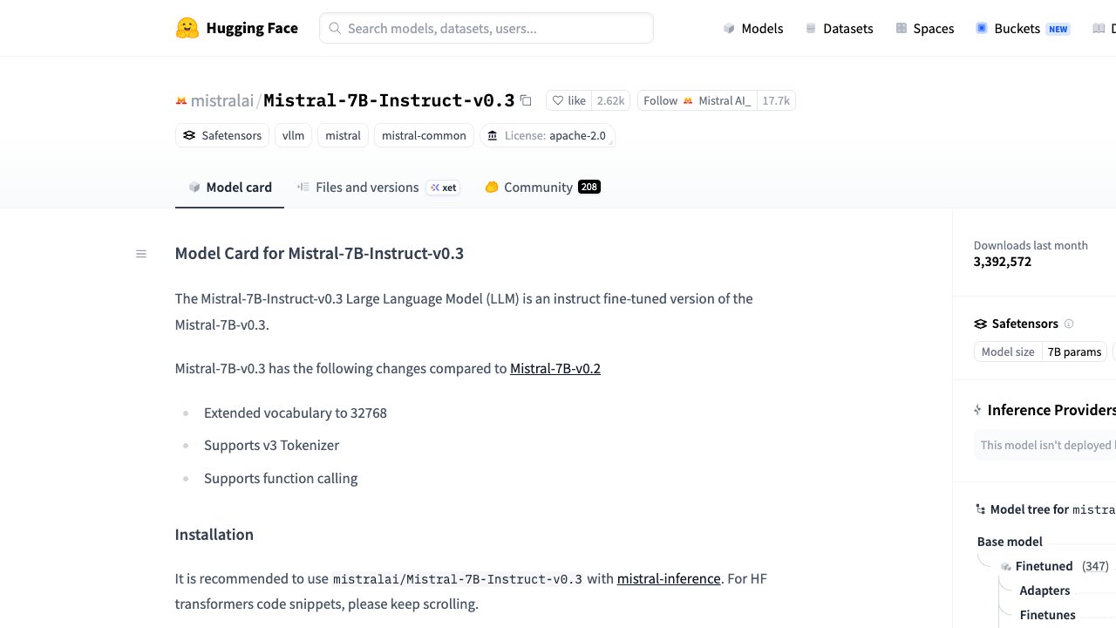Open the Mistral-7B-v0.2 link
This screenshot has height=628, width=1116.
(555, 368)
